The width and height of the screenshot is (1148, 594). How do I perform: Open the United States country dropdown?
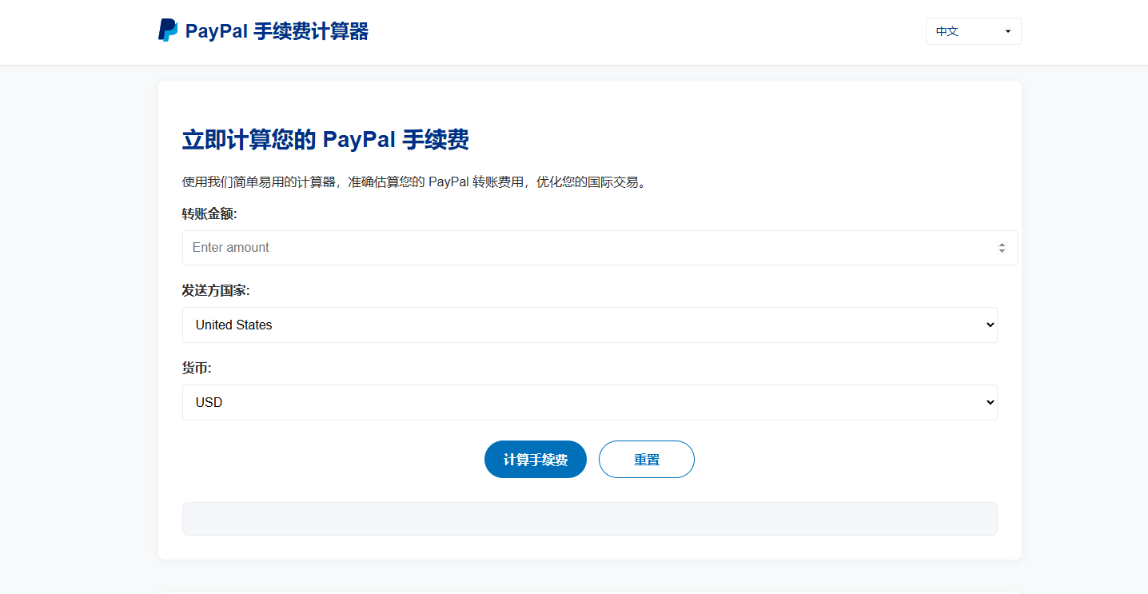click(589, 325)
